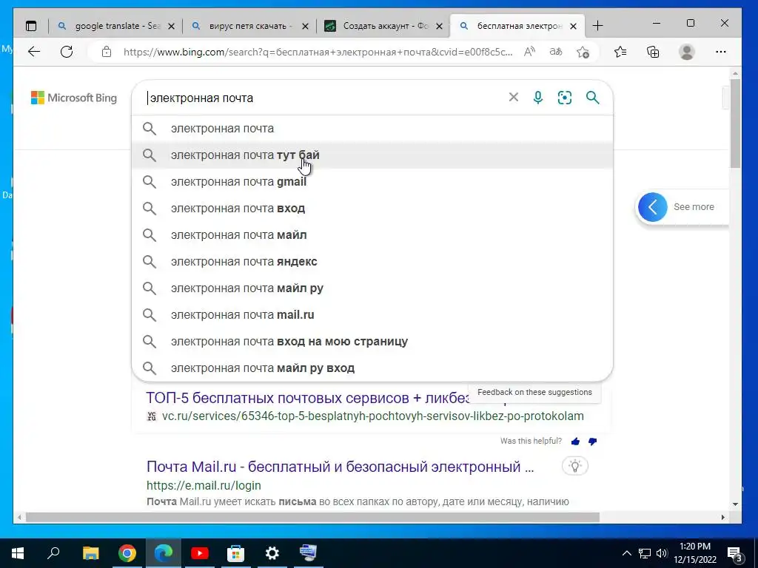Choose suggestion электронная почта mail.ru
The width and height of the screenshot is (758, 568).
click(372, 315)
